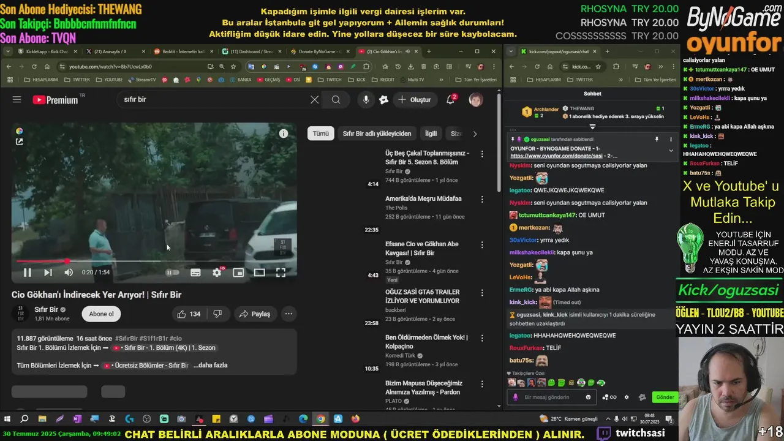Subscribe with the Abone ol button
784x441 pixels.
tap(101, 314)
